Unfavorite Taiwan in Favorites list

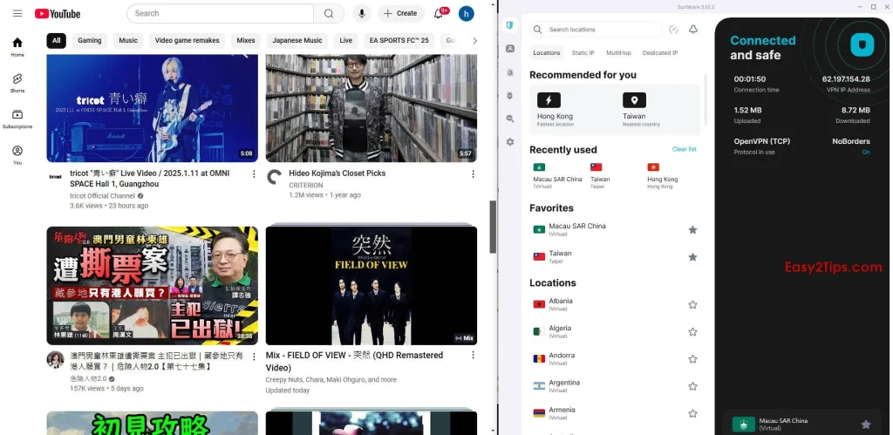pos(692,257)
